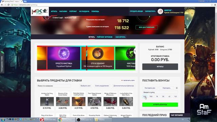Click the Выбрать всё button
The height and width of the screenshot is (122, 217).
(x=85, y=86)
